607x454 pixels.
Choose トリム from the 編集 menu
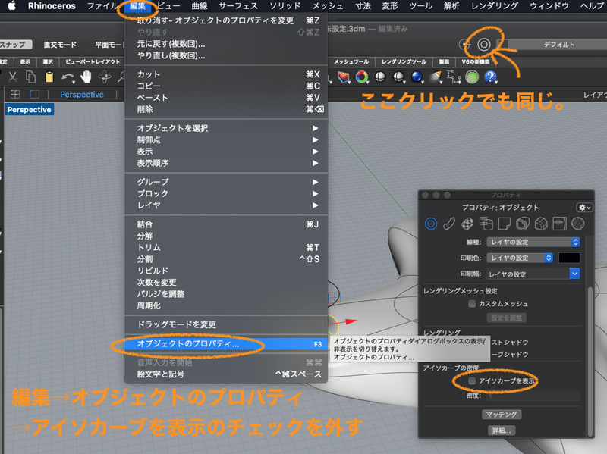(225, 248)
